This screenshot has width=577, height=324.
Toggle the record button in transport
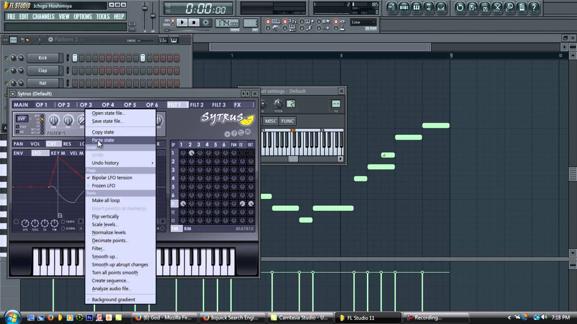[206, 22]
